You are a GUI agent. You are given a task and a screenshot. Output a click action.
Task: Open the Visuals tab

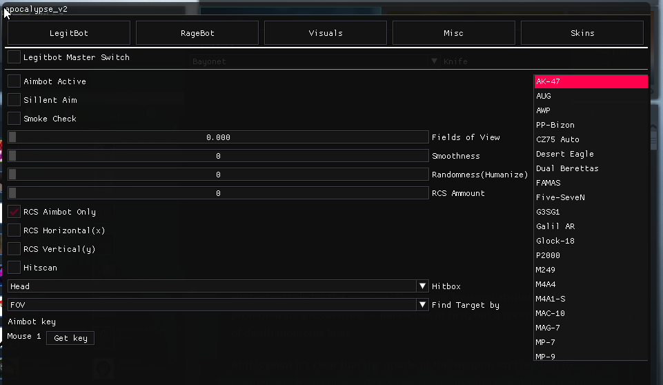[326, 33]
